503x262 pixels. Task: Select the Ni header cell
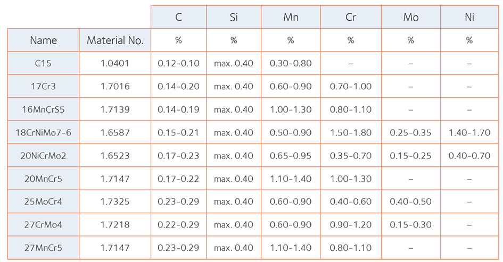[x=469, y=17]
